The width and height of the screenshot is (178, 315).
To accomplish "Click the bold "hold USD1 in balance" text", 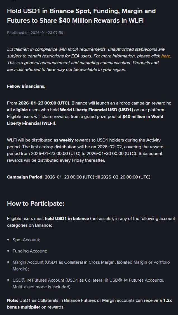I will 67,218.
